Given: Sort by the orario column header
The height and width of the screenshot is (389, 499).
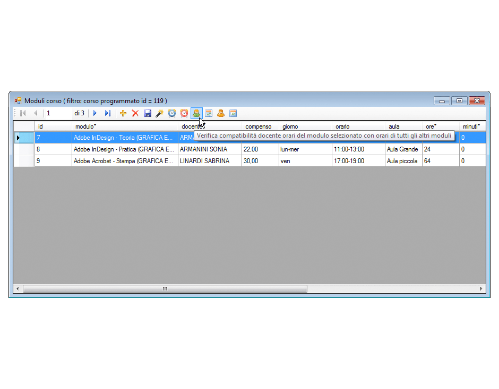Looking at the screenshot, I should 358,126.
